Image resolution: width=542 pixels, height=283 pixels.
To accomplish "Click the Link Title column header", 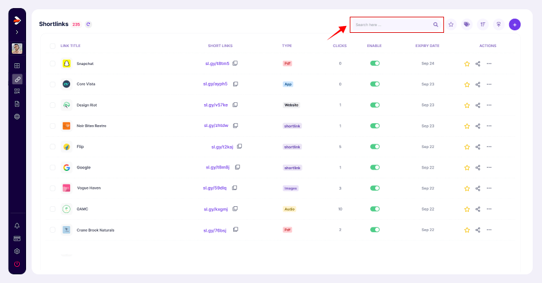I will tap(71, 46).
